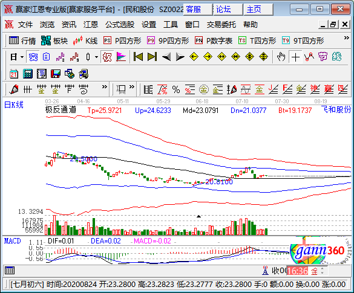This screenshot has width=354, height=293.
Task: Open the P四方形 tool
Action: (122, 41)
